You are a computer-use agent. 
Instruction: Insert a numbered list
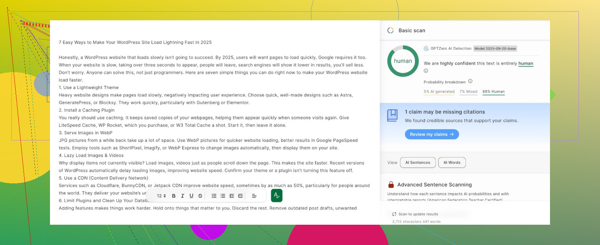[x=214, y=196]
